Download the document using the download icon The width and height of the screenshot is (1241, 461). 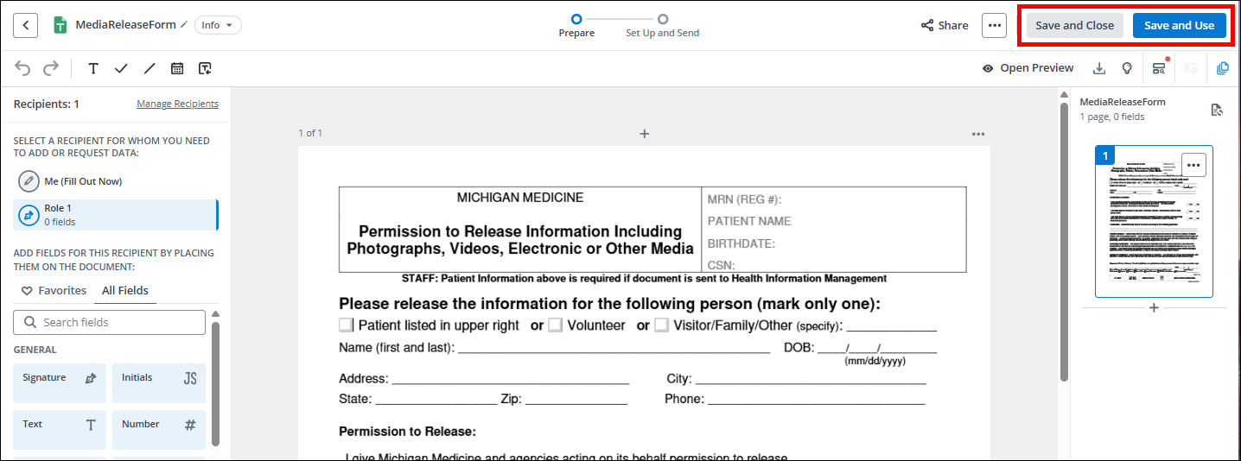(x=1099, y=68)
